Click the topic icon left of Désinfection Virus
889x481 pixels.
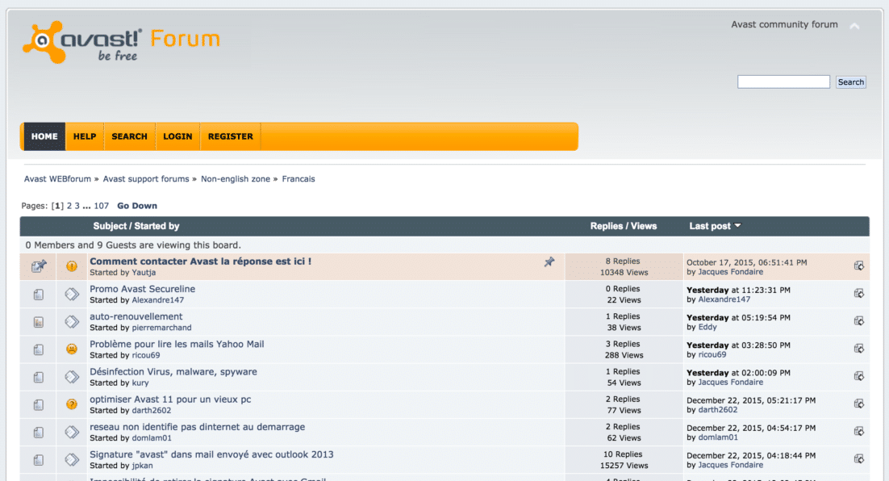(x=39, y=377)
